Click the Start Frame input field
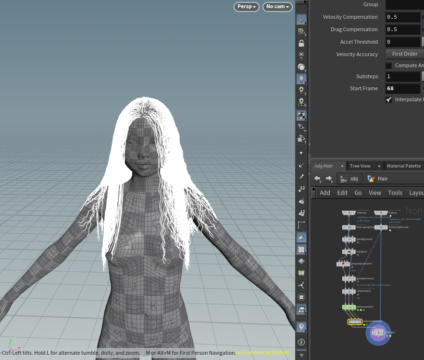The height and width of the screenshot is (360, 424). click(403, 89)
